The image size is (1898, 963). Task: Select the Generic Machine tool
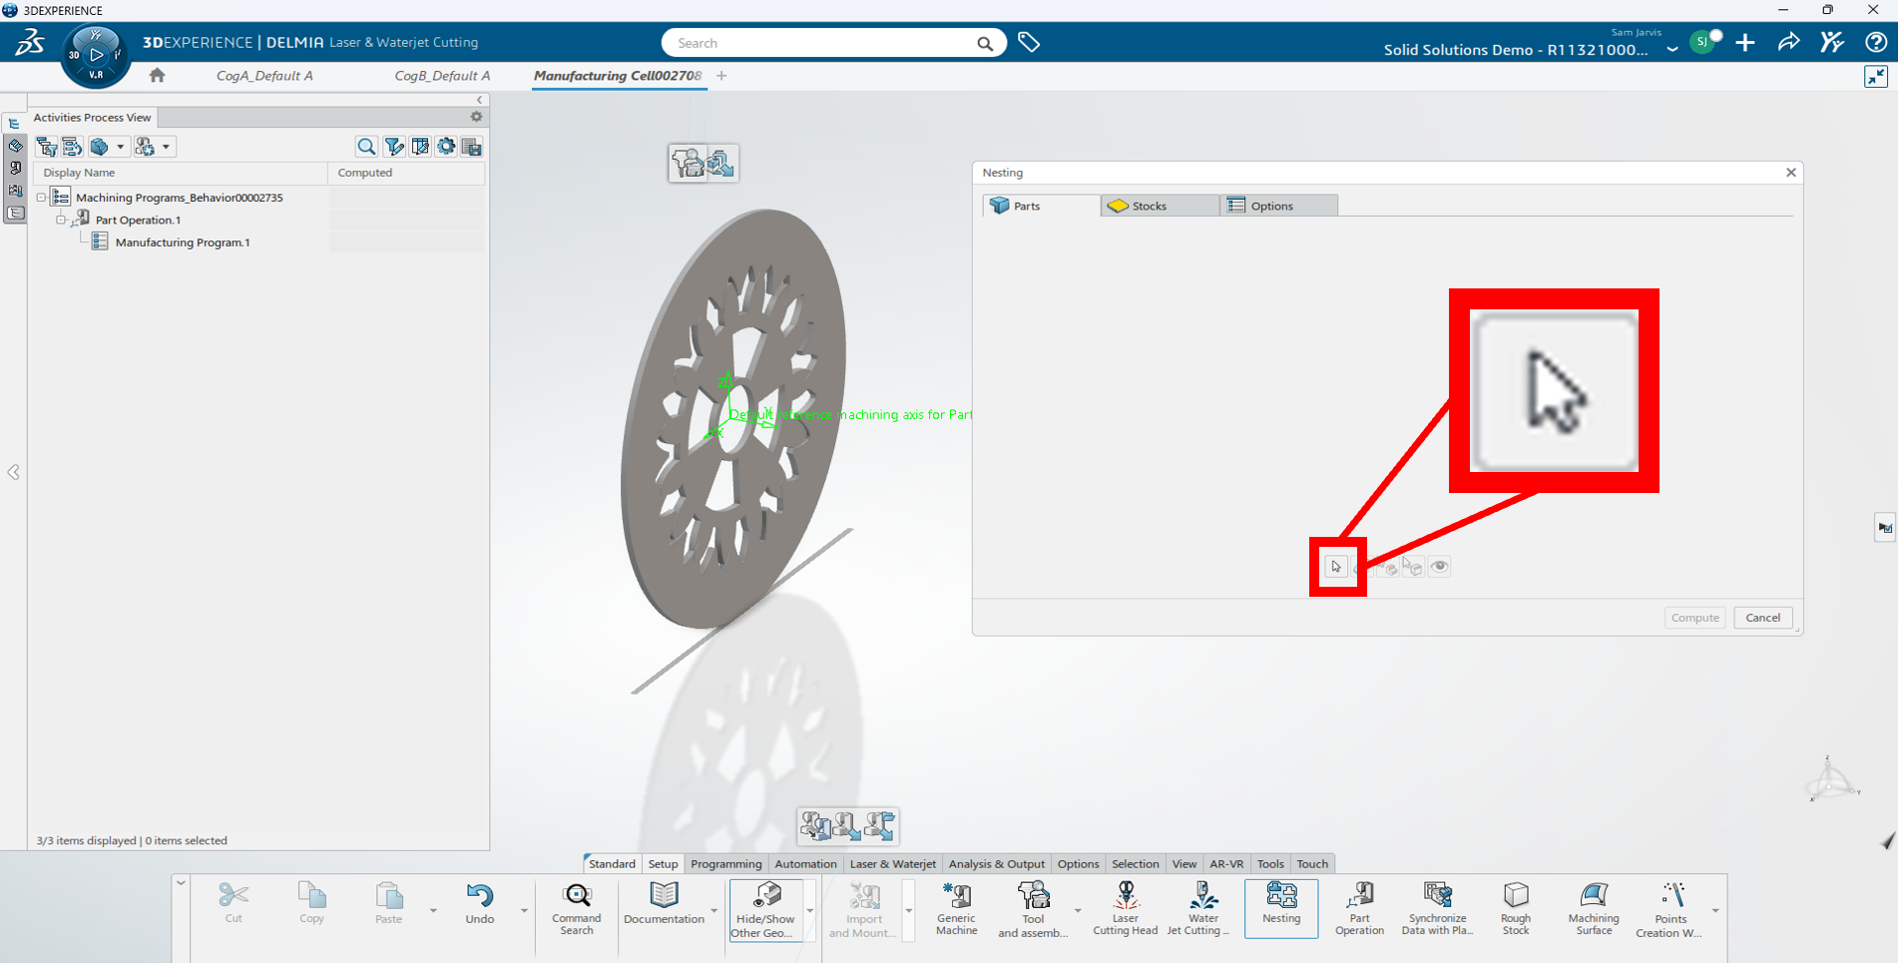(956, 907)
